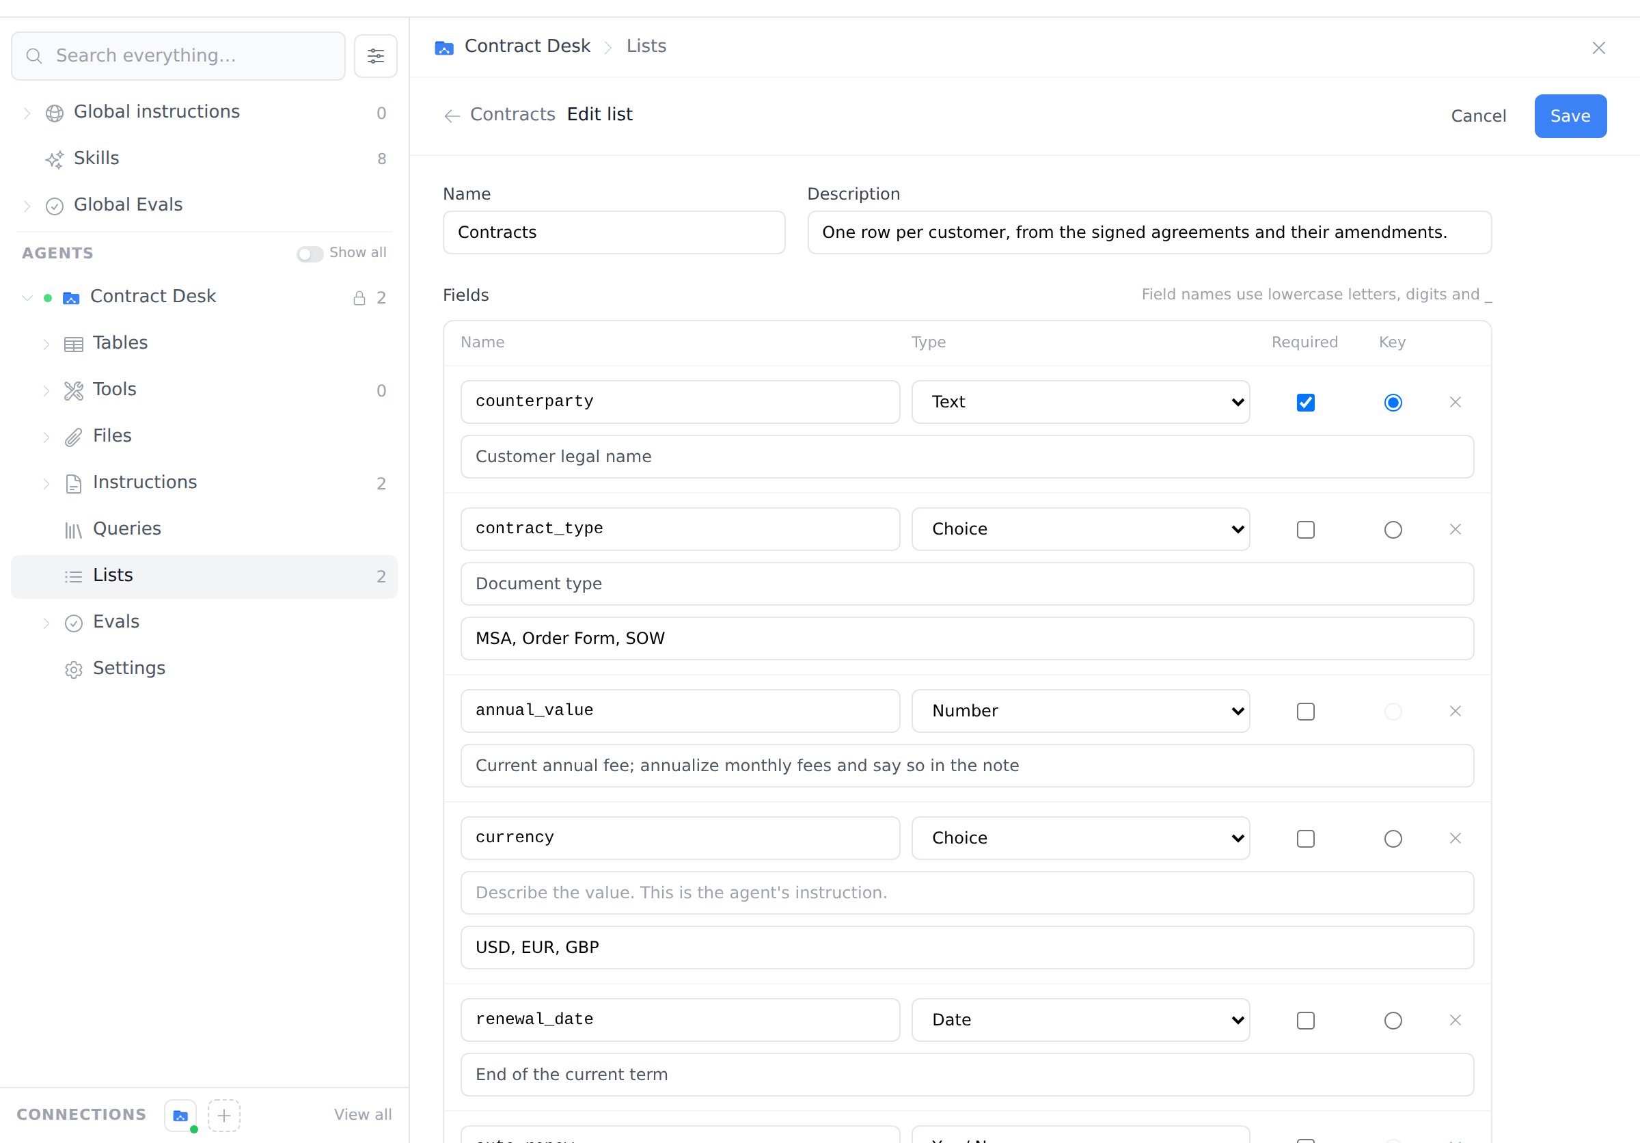The height and width of the screenshot is (1143, 1640).
Task: Click the Global Evals checkmark icon
Action: pos(54,206)
